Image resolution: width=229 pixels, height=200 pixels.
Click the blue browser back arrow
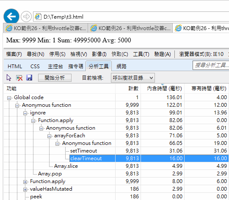coord(11,16)
